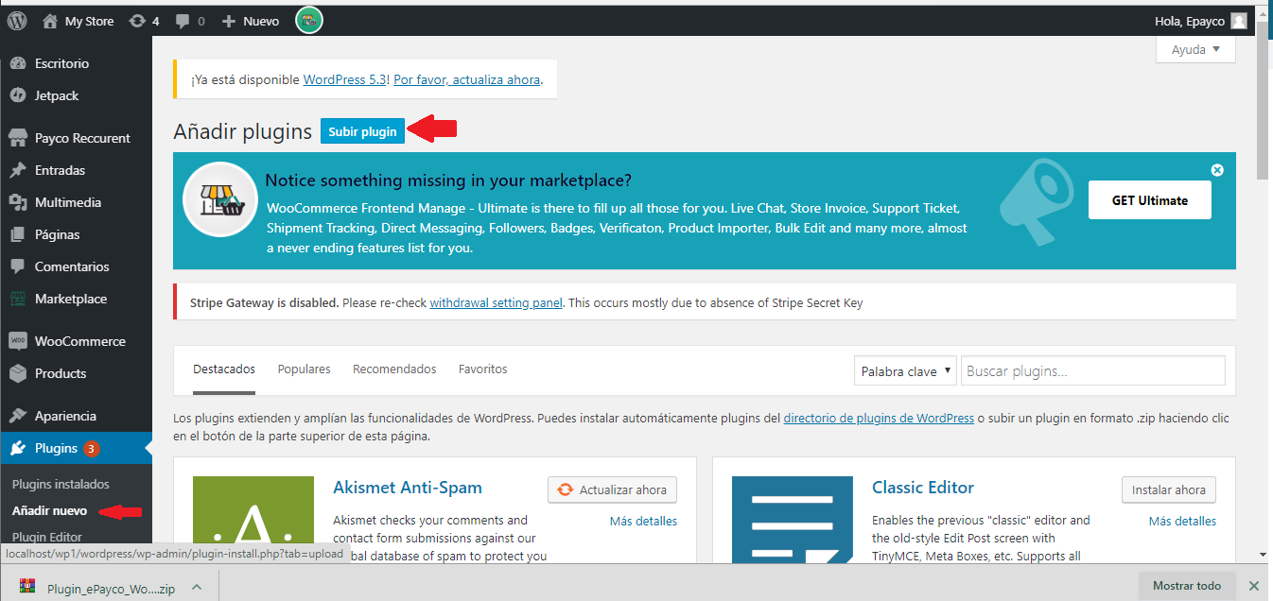This screenshot has width=1273, height=601.
Task: Open Añadir nuevo submenu item
Action: pyautogui.click(x=49, y=510)
